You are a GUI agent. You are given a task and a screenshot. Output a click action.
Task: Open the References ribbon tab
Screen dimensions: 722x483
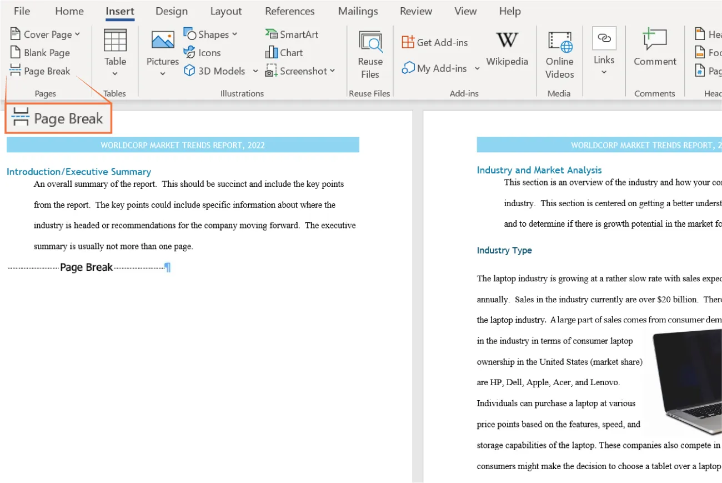click(289, 11)
